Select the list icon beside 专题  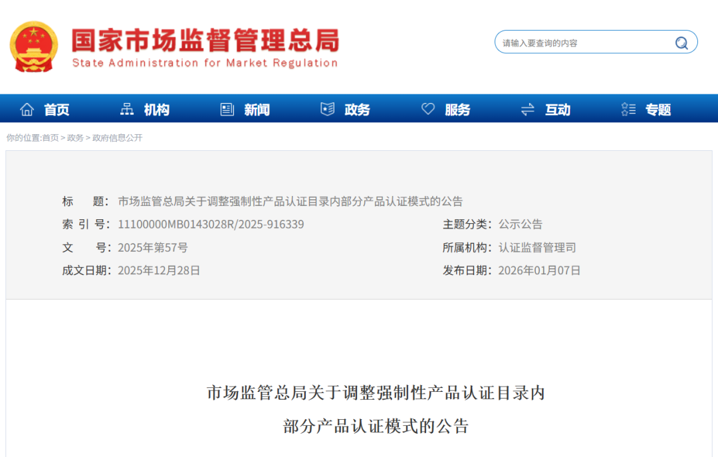coord(628,109)
